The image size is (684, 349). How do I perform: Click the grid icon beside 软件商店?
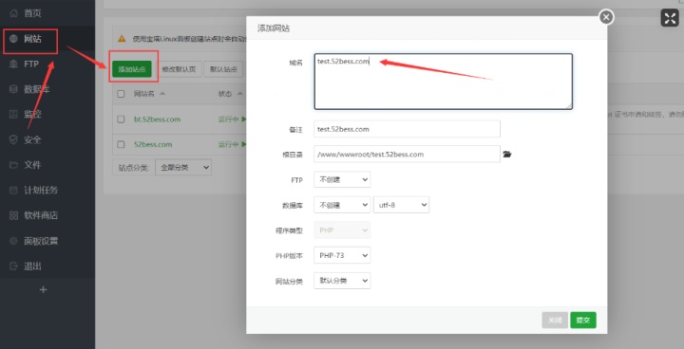point(14,215)
